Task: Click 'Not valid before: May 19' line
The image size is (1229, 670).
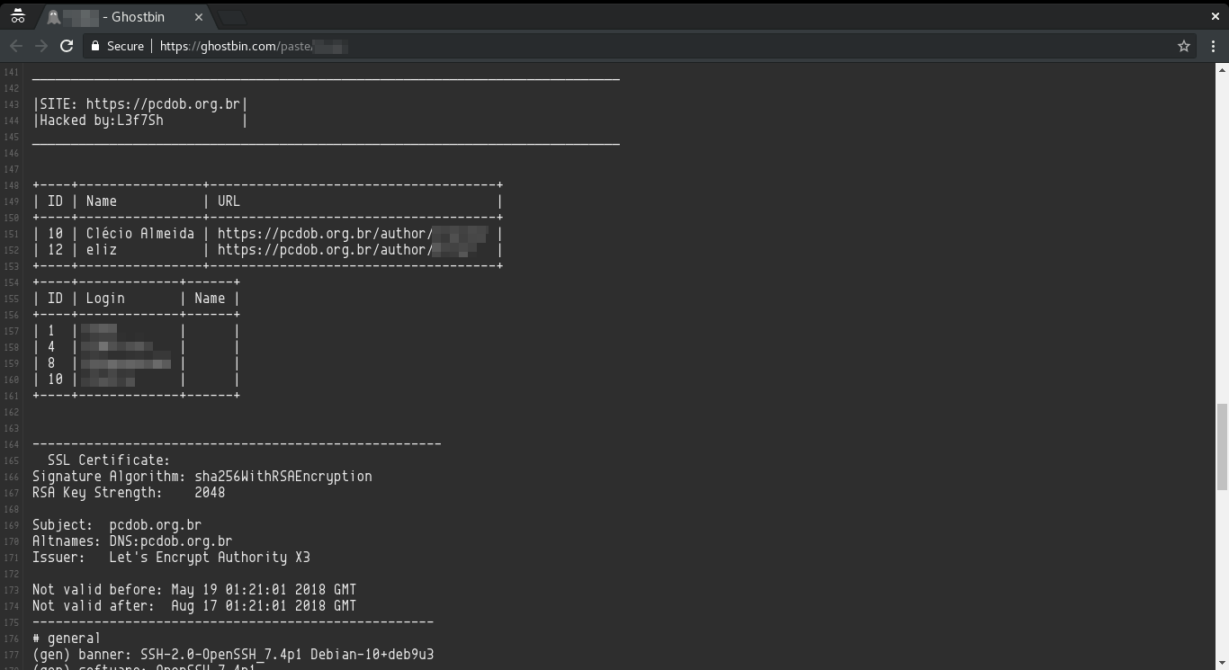Action: coord(194,590)
